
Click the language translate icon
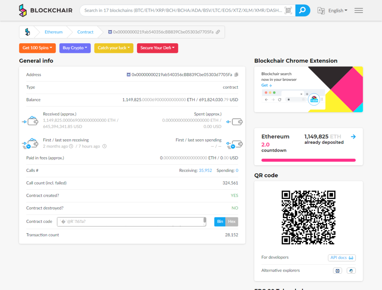coord(321,11)
